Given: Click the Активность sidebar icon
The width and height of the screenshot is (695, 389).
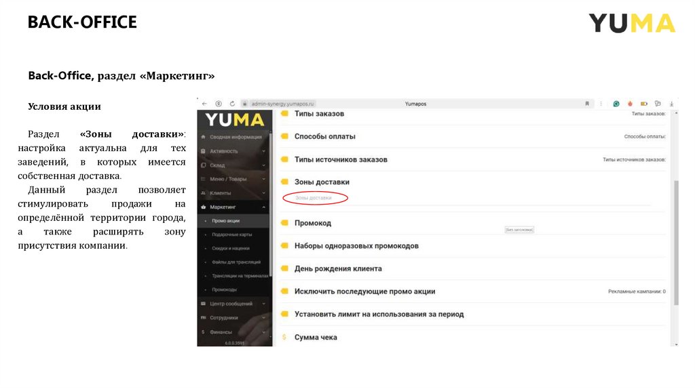Looking at the screenshot, I should coord(204,151).
